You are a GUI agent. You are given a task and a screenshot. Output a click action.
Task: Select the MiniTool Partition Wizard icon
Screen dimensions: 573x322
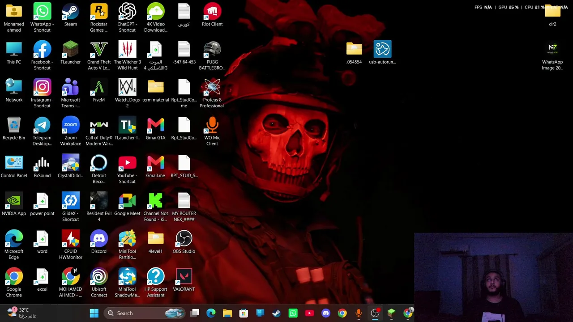point(127,245)
